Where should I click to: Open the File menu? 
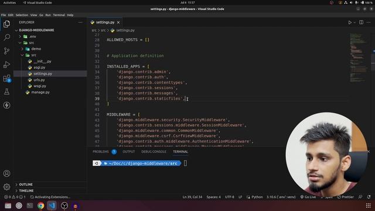coord(4,15)
